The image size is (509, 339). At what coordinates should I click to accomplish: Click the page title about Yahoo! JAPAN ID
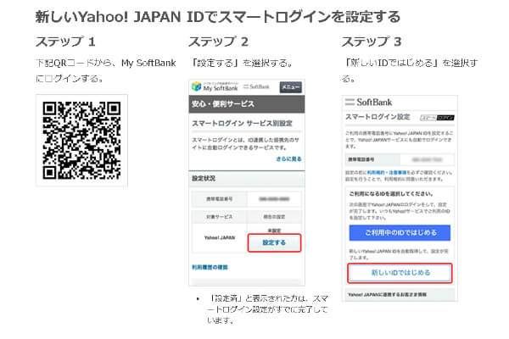click(218, 17)
